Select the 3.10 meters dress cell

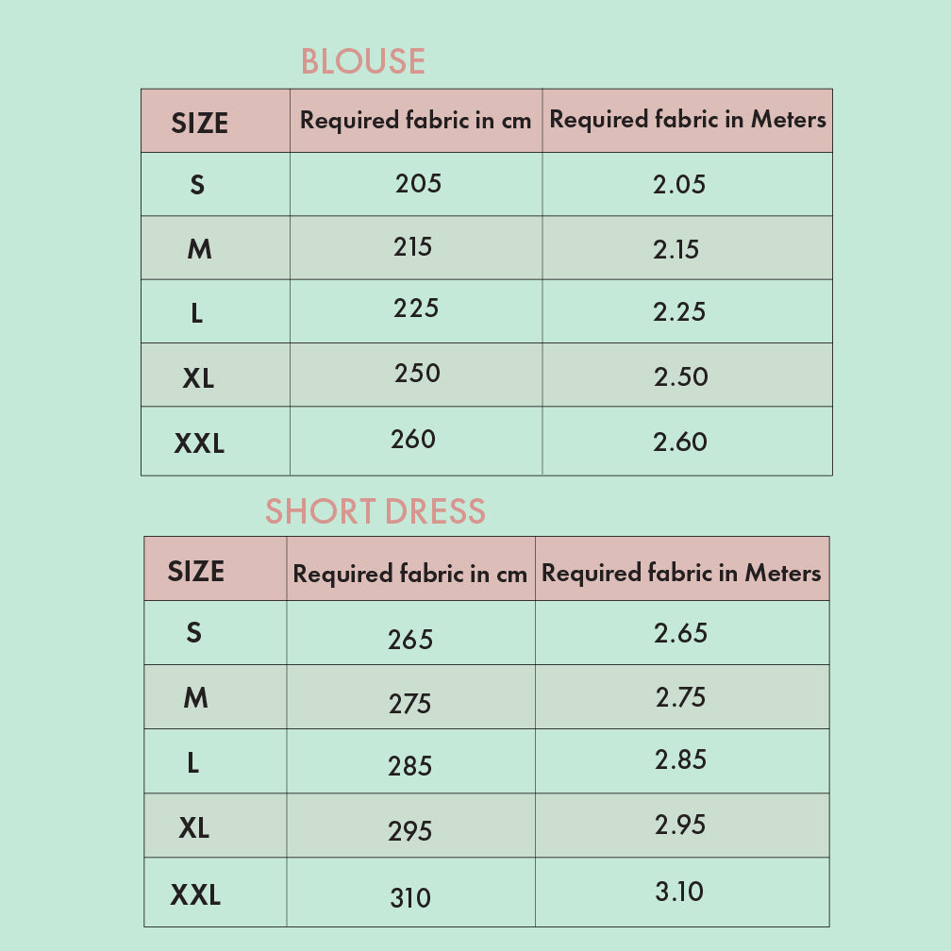pos(682,893)
